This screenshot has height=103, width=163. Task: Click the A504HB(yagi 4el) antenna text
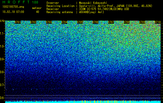point(91,12)
